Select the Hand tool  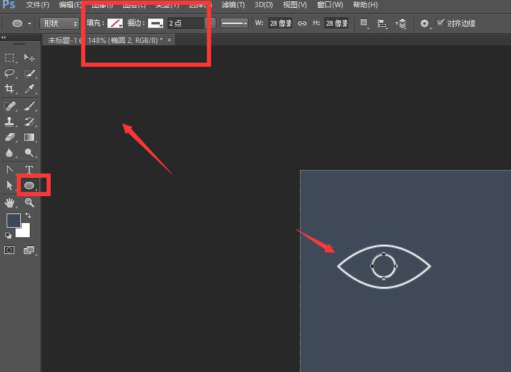point(10,203)
